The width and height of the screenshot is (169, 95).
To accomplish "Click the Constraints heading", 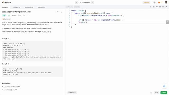I will (x=6, y=83).
